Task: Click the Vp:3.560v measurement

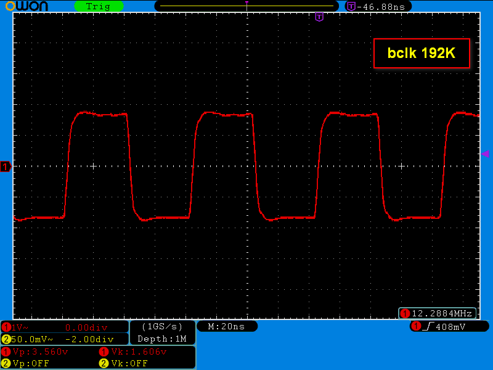Action: click(40, 351)
